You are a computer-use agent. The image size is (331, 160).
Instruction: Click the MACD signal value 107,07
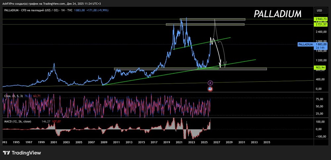pos(56,121)
